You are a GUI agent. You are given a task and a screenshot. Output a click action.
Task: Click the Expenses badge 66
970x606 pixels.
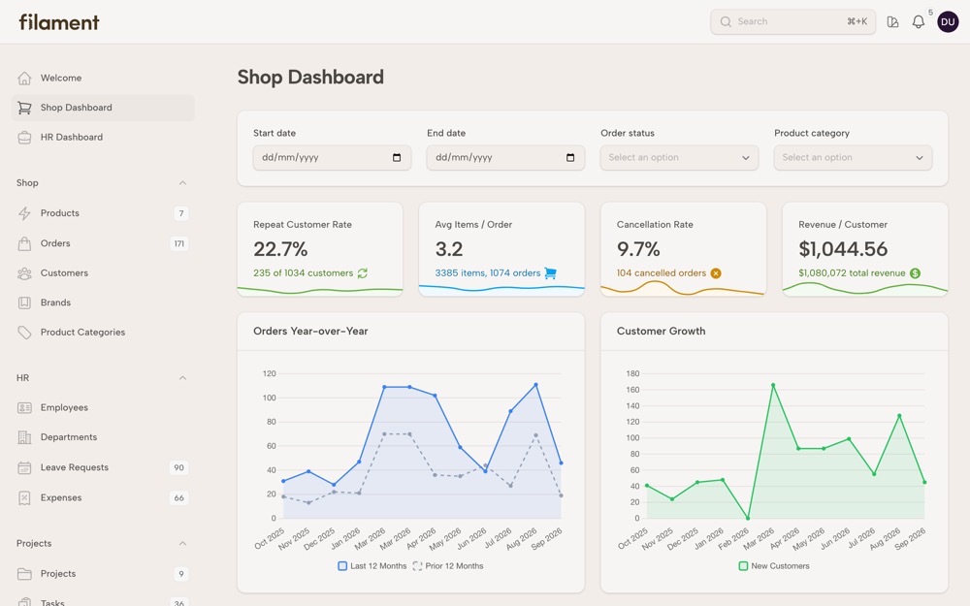coord(178,497)
